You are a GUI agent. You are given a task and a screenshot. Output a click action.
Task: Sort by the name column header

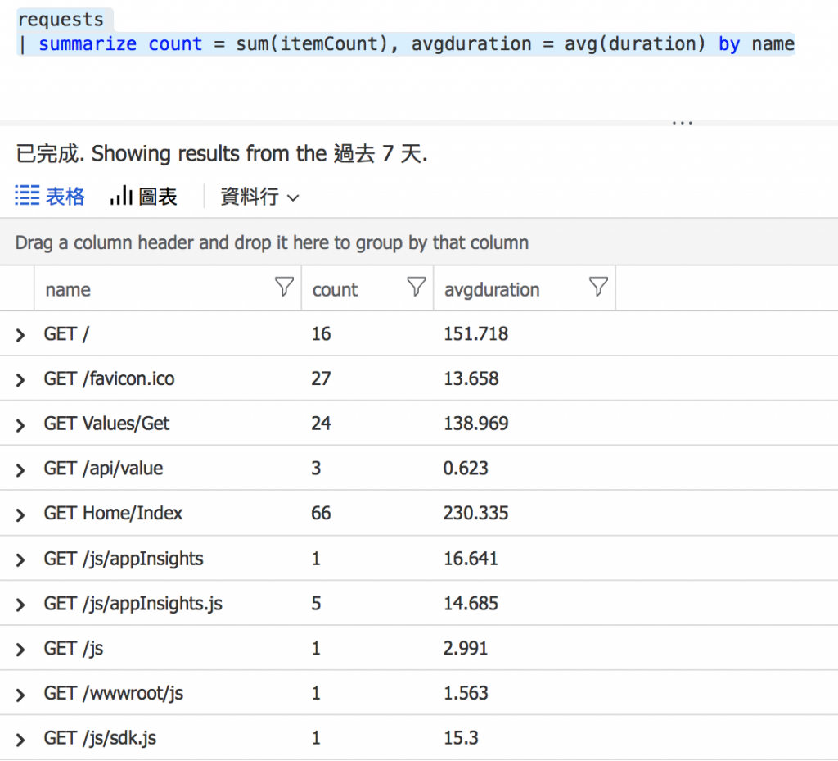pyautogui.click(x=68, y=290)
